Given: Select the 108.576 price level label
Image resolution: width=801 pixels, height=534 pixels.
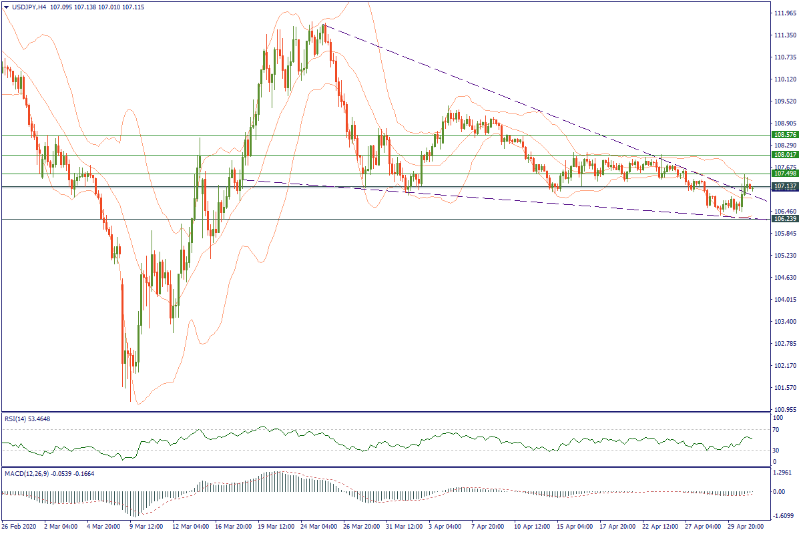Looking at the screenshot, I should pyautogui.click(x=785, y=135).
